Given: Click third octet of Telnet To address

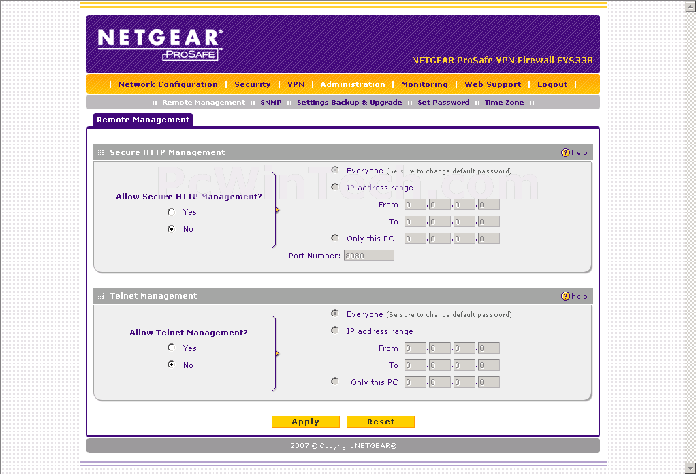Looking at the screenshot, I should [464, 365].
